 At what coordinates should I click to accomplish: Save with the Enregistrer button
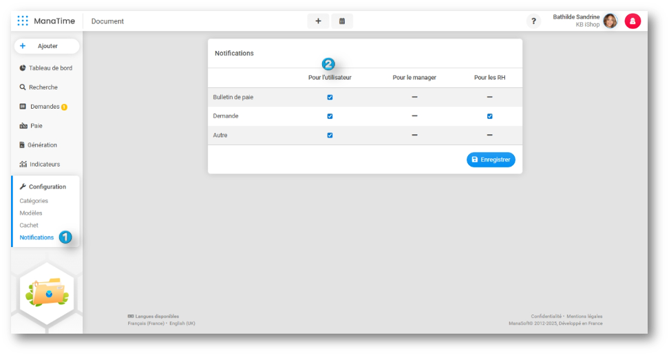point(491,160)
